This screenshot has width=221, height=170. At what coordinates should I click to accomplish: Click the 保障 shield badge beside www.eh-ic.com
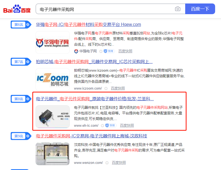click(111, 125)
